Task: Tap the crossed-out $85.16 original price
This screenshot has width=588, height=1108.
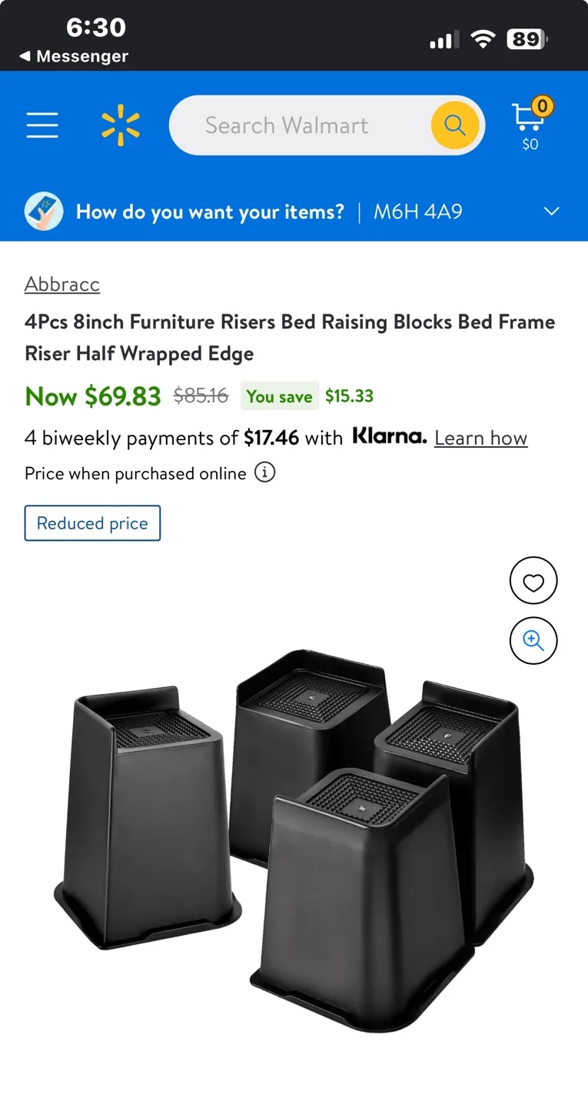Action: (x=201, y=395)
